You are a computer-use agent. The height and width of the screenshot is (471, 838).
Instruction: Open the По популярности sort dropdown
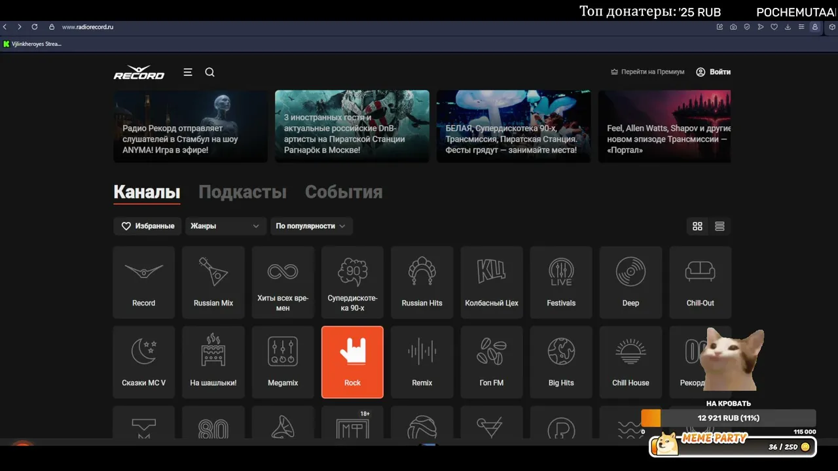312,226
